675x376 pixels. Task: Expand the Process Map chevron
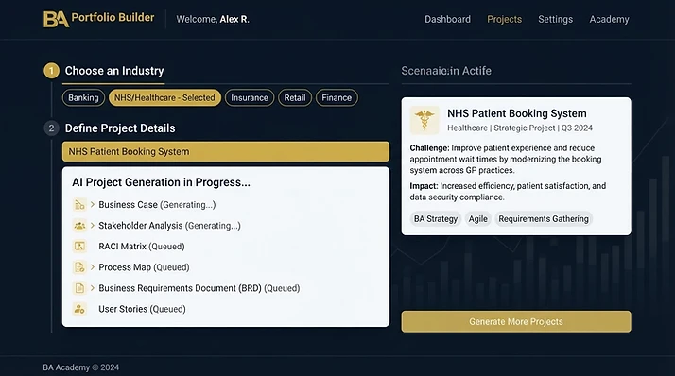[92, 267]
